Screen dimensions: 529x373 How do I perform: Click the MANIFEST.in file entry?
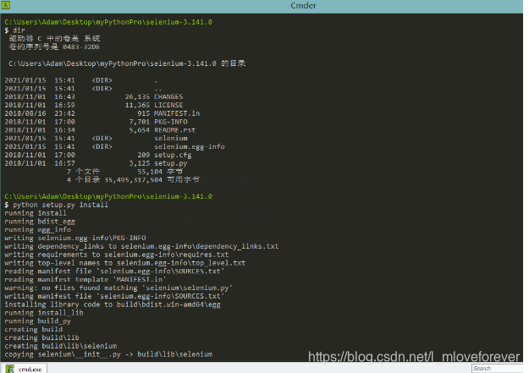click(x=177, y=113)
